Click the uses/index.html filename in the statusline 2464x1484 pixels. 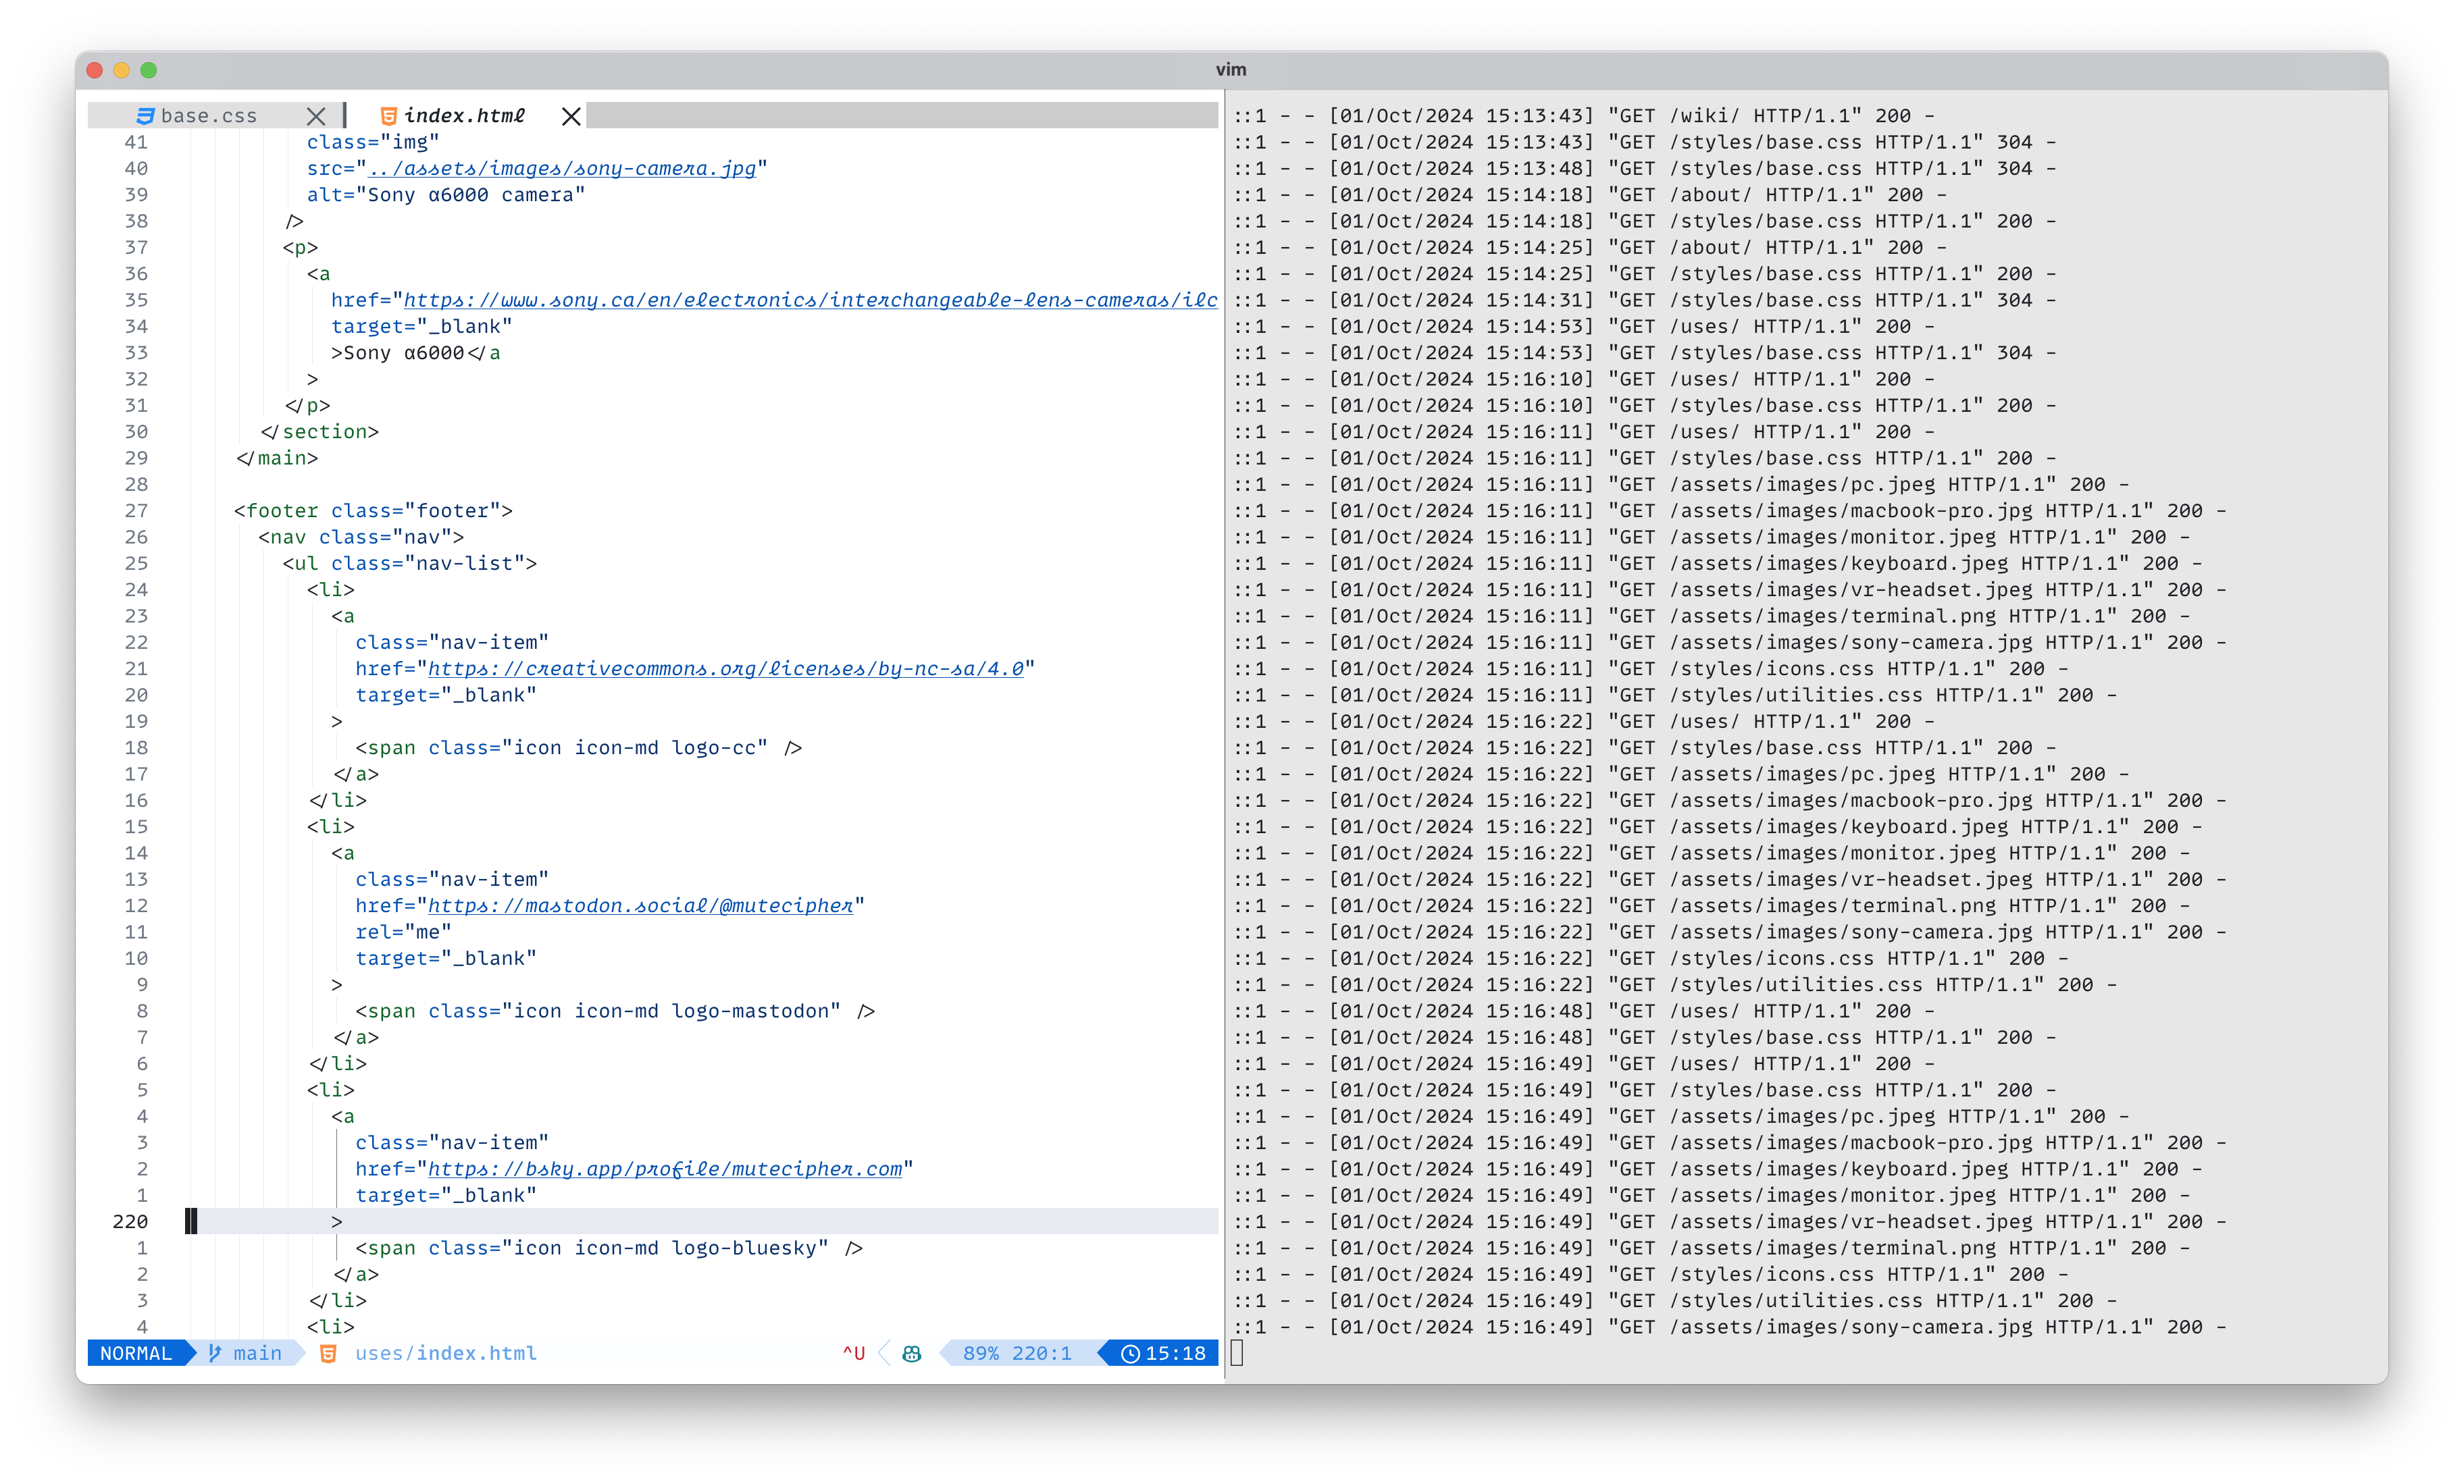[446, 1353]
